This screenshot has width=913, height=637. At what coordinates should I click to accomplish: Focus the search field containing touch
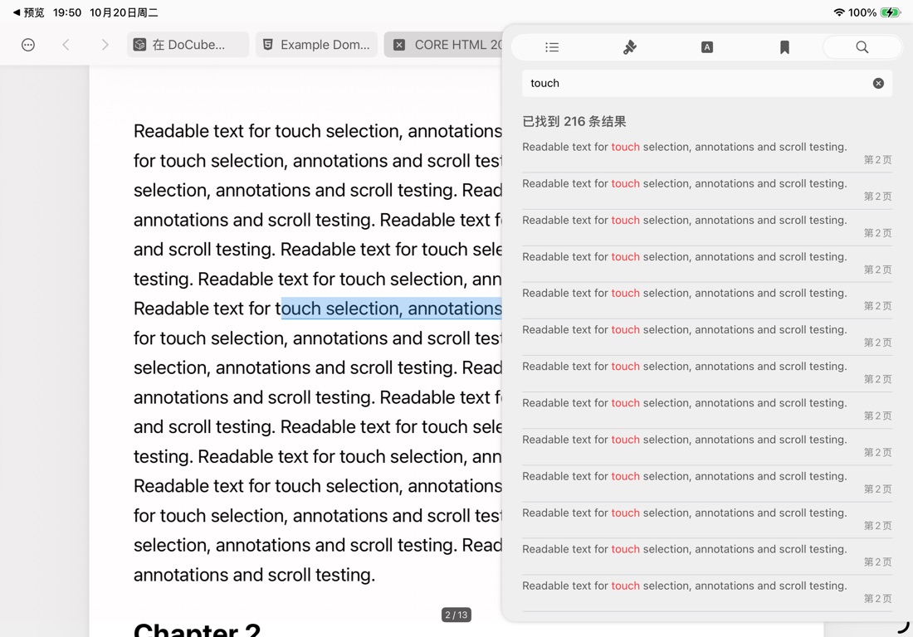coord(707,83)
